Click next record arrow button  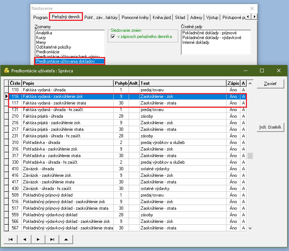[x=38, y=240]
